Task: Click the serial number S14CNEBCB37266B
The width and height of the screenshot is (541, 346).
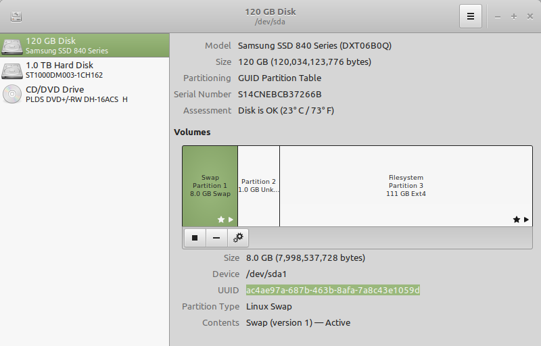Action: pos(280,94)
